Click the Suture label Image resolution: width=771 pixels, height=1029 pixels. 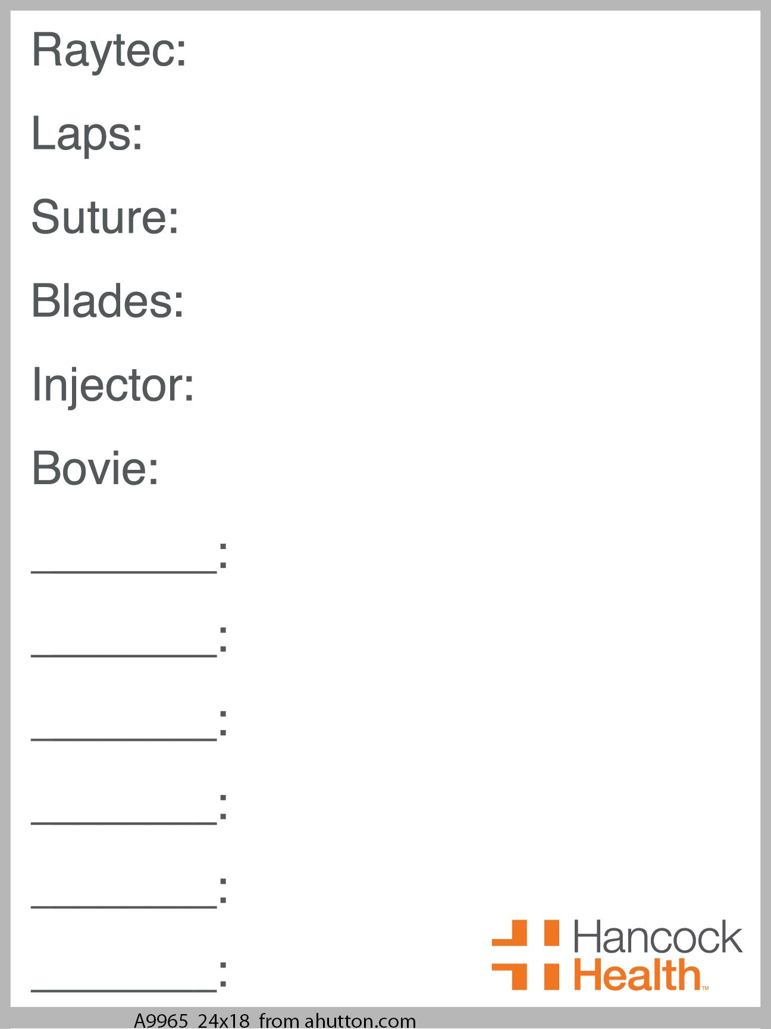coord(105,217)
